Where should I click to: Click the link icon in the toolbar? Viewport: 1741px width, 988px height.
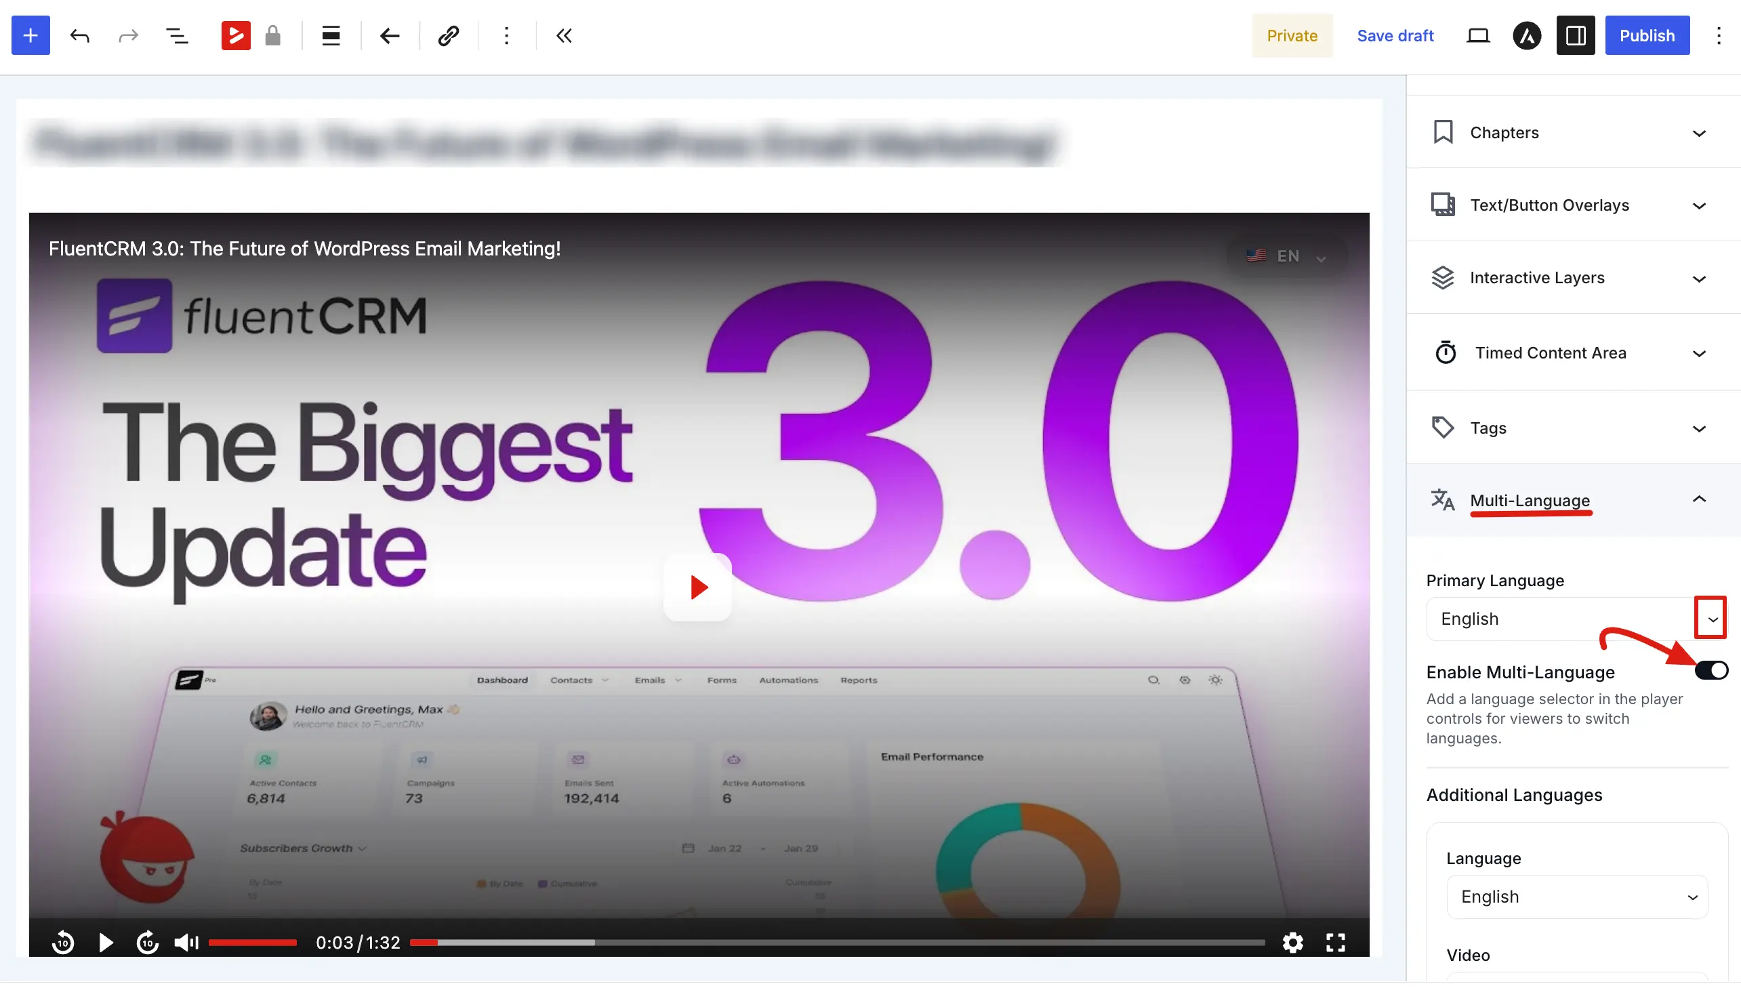tap(449, 35)
